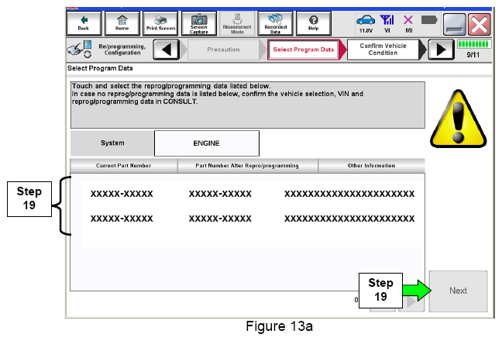
Task: Select the Select Program Data step
Action: pyautogui.click(x=303, y=50)
